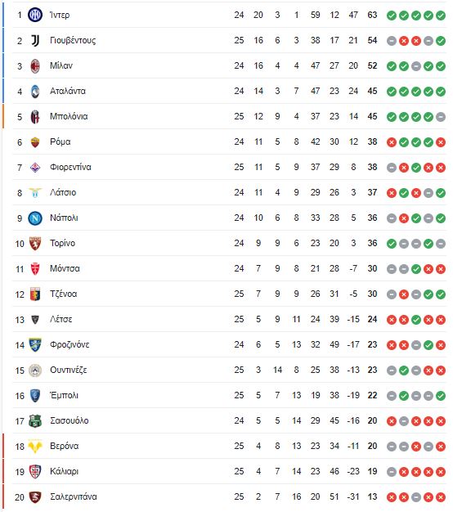453x512 pixels.
Task: Click the Atalanta club badge
Action: [x=35, y=92]
